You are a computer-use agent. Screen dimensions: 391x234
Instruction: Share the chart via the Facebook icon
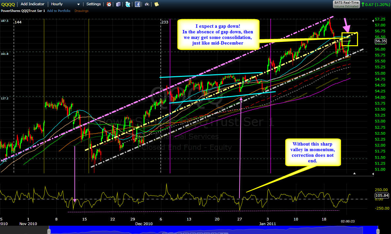137,4
